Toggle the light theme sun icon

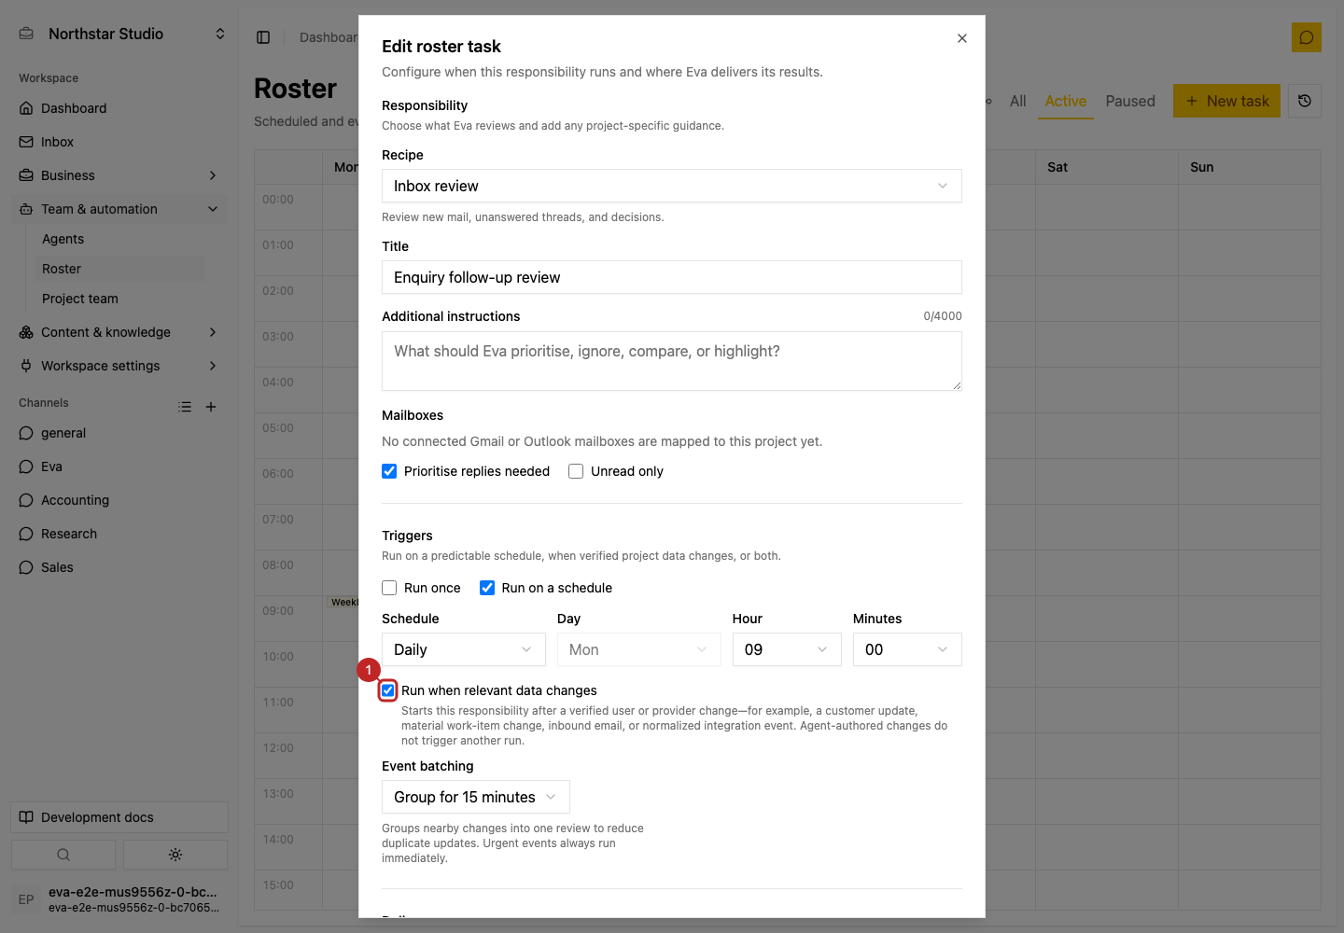175,855
